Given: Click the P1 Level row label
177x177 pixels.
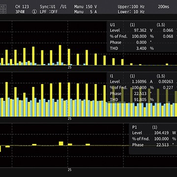Looking at the screenshot, I should (x=137, y=133).
